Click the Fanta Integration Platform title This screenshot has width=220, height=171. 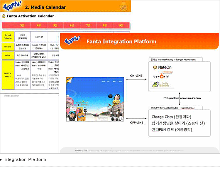tap(121, 42)
